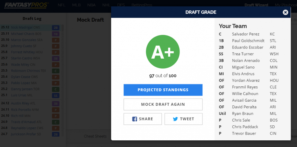Select Nolan Arenado in Your Team list
The image size is (297, 147).
246,61
